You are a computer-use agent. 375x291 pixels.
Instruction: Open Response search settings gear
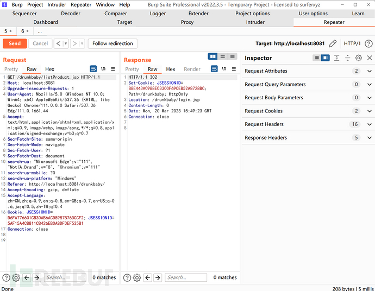coord(137,277)
